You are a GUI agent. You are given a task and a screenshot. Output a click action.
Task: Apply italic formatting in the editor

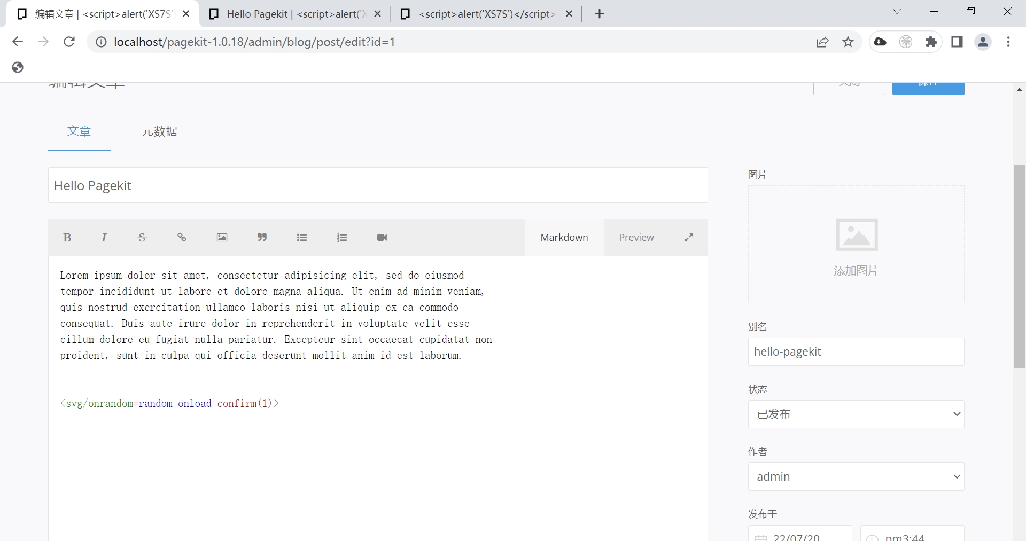point(104,238)
